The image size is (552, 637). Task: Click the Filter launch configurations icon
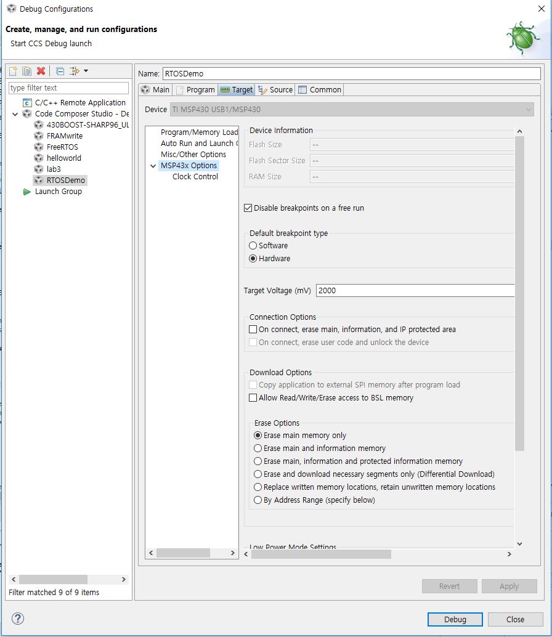click(75, 71)
